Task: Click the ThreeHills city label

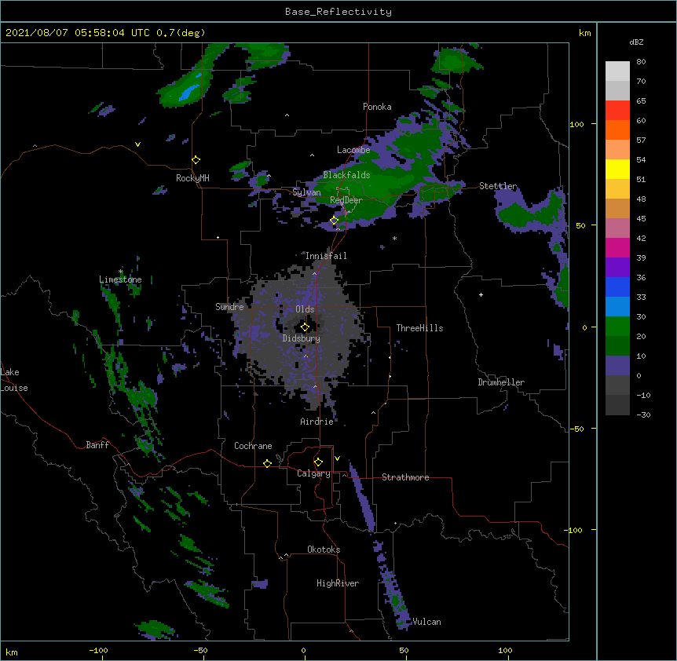Action: [419, 328]
